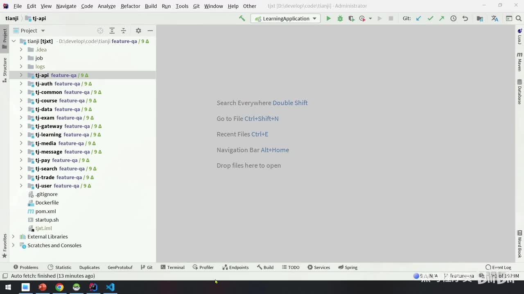Open the Event Log
524x294 pixels.
[x=498, y=267]
